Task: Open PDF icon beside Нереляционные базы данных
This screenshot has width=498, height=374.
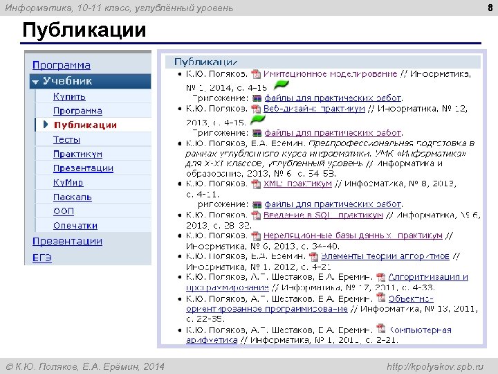Action: click(x=256, y=236)
